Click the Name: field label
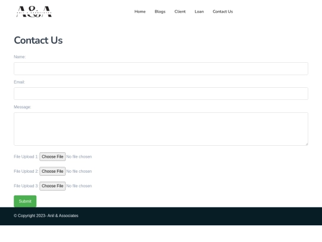Image resolution: width=322 pixels, height=242 pixels. coord(20,57)
